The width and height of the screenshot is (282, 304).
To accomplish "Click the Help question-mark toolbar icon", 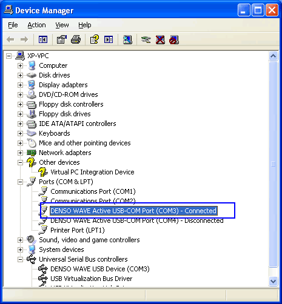I will (95, 39).
